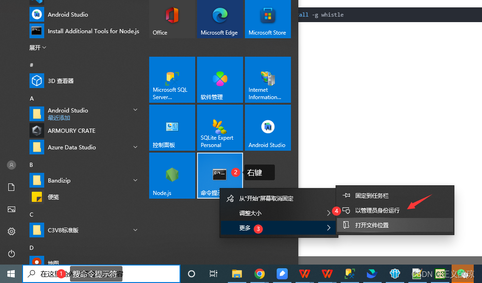Image resolution: width=482 pixels, height=283 pixels.
Task: Click the Power button icon
Action: point(12,254)
